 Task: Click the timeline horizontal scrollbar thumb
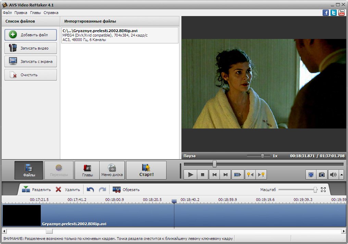pyautogui.click(x=49, y=231)
